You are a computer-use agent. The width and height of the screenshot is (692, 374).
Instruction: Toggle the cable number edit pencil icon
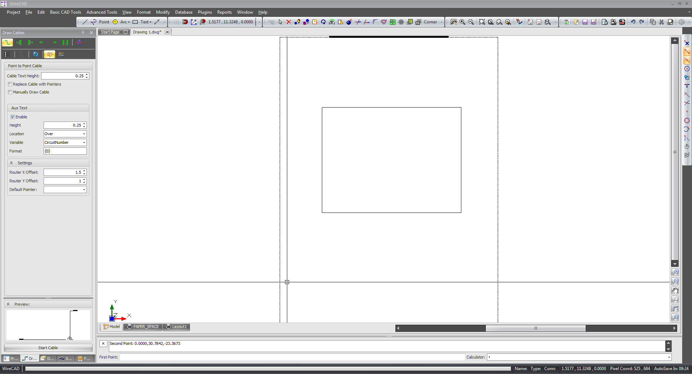coord(49,54)
